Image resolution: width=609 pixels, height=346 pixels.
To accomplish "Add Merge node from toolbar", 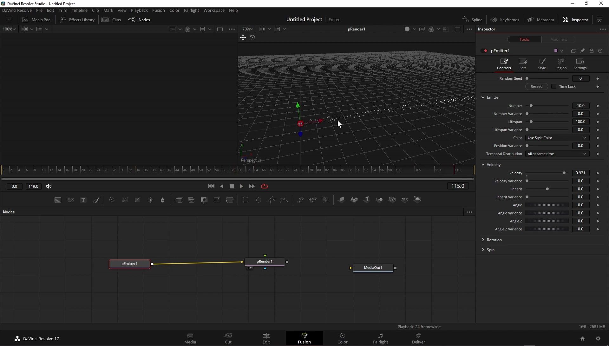I will coord(179,200).
